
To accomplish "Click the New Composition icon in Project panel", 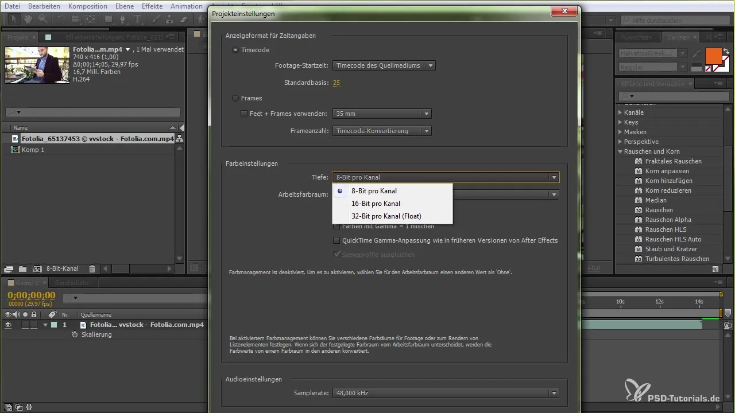I will click(37, 268).
